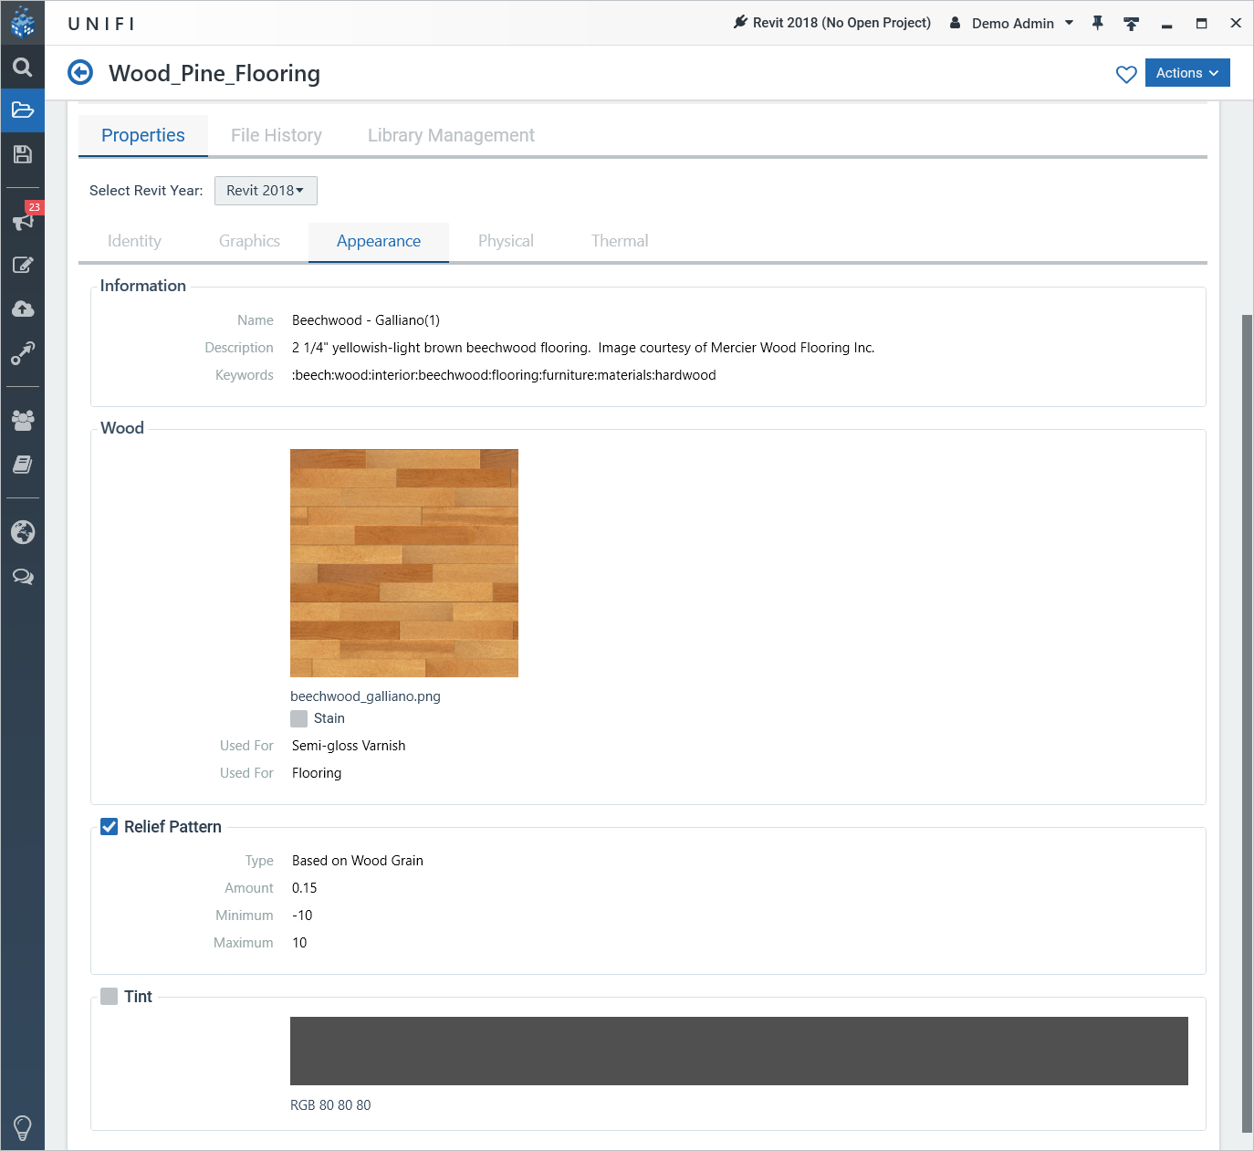Screen dimensions: 1254x1151
Task: Switch to the File History tab
Action: tap(277, 135)
